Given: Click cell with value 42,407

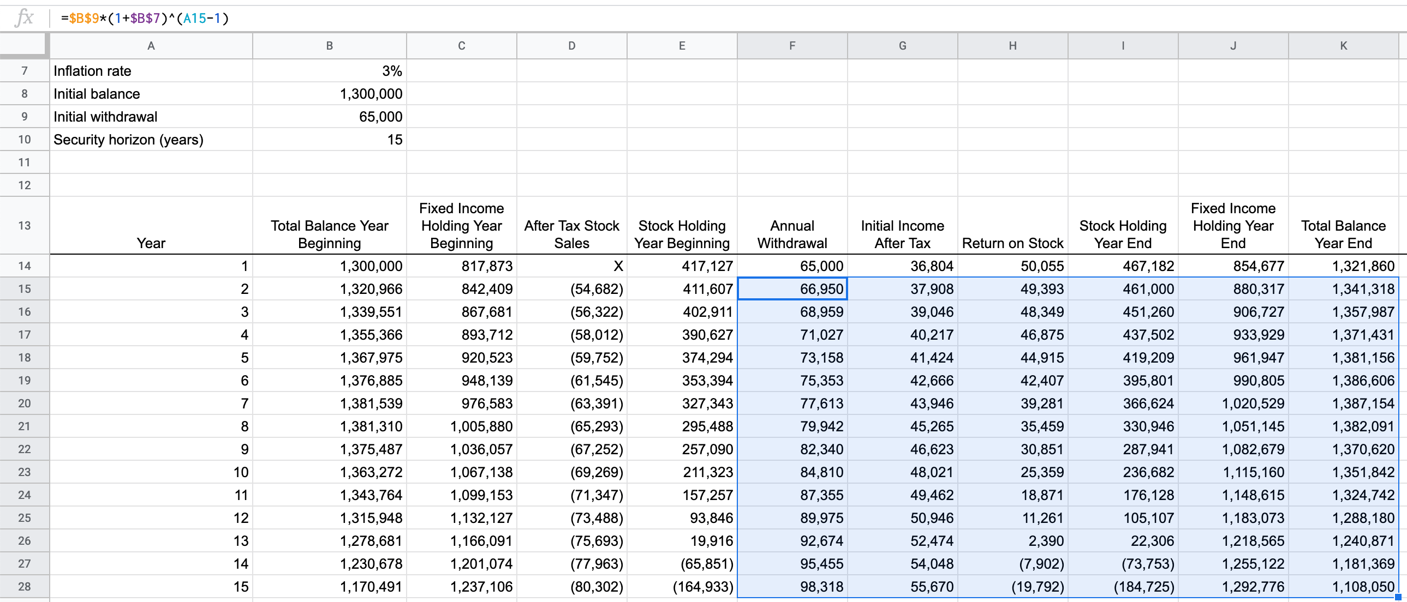Looking at the screenshot, I should coord(1013,381).
